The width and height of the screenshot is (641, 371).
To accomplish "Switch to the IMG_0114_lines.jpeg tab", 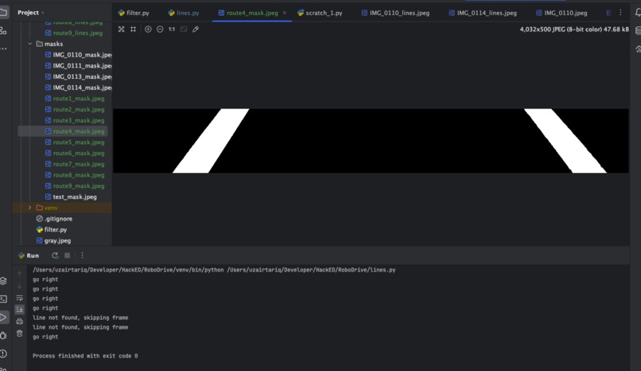I will click(483, 13).
